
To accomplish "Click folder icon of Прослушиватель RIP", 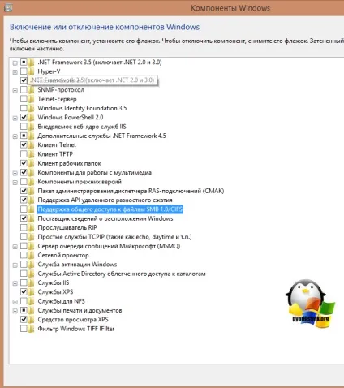I will click(31, 228).
